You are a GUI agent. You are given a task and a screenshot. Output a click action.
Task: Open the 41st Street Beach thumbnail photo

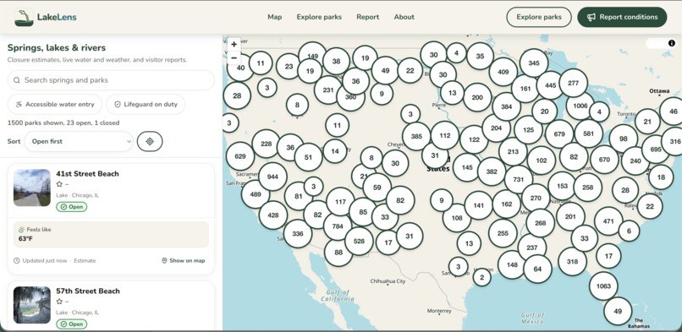32,188
